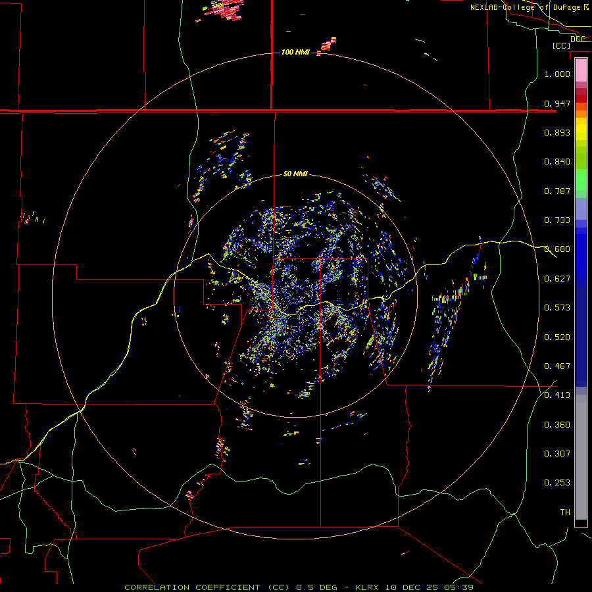
Task: Select the 0.733 legend value
Action: point(557,220)
